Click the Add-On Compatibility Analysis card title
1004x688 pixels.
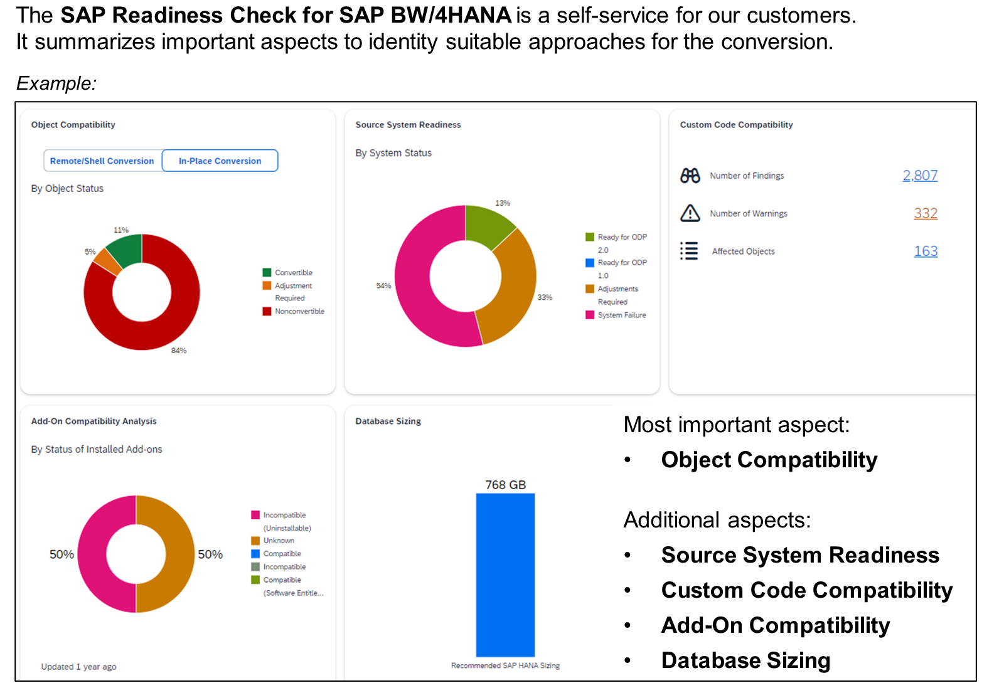pos(94,421)
